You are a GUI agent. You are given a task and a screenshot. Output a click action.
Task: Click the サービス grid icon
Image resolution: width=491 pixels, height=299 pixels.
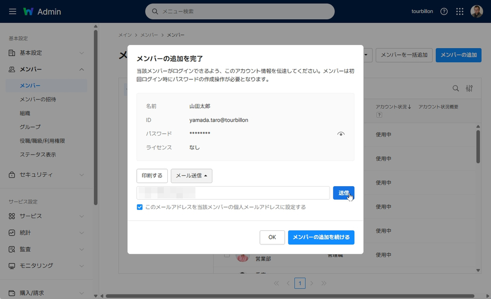(x=12, y=216)
